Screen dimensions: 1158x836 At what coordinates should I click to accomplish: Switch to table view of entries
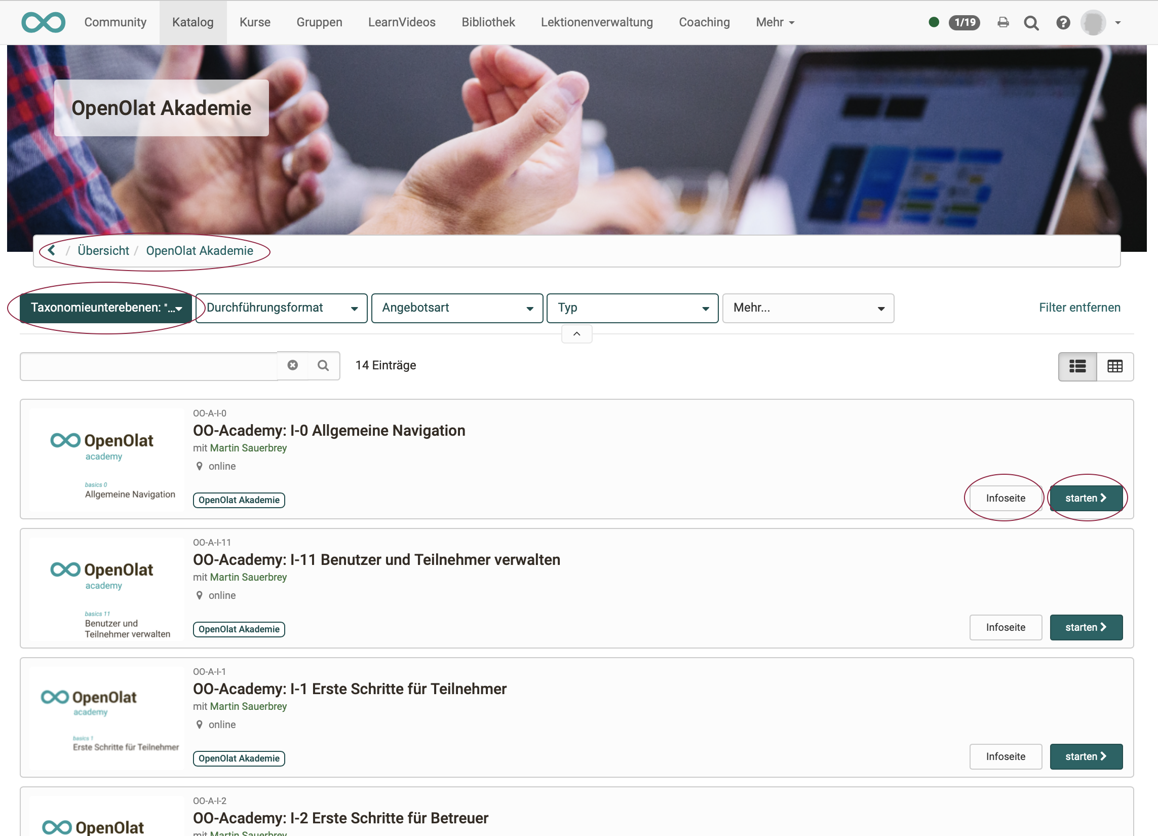pos(1115,366)
